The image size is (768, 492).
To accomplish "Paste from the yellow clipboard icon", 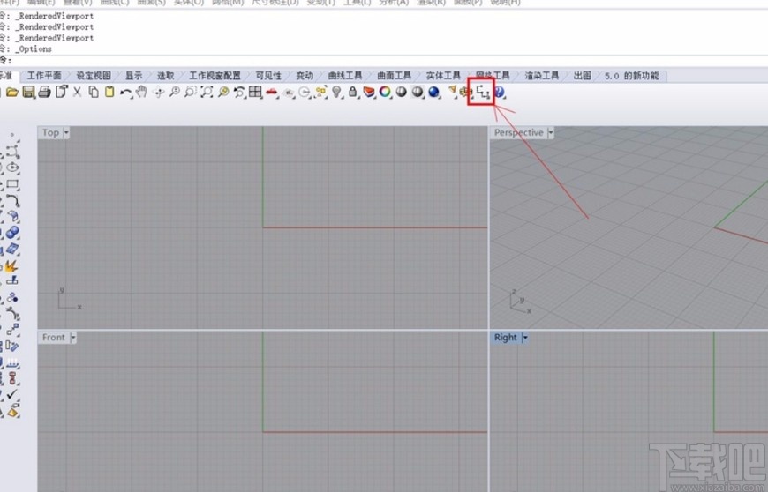I will [x=109, y=92].
